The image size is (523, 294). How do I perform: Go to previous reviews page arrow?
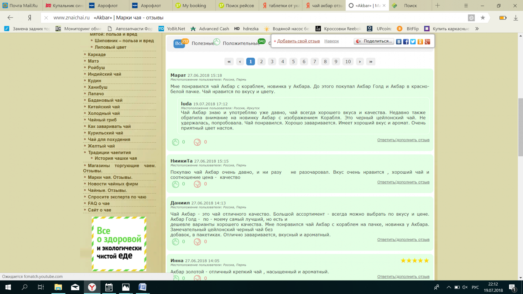pyautogui.click(x=240, y=61)
